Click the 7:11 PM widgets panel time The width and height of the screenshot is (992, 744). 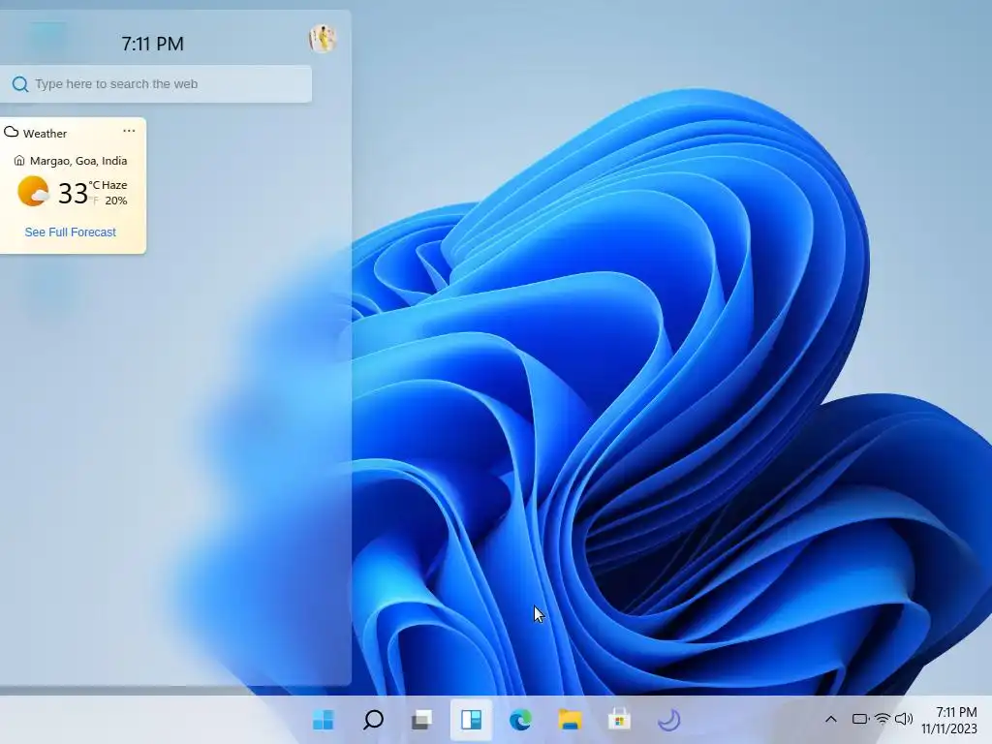coord(152,44)
